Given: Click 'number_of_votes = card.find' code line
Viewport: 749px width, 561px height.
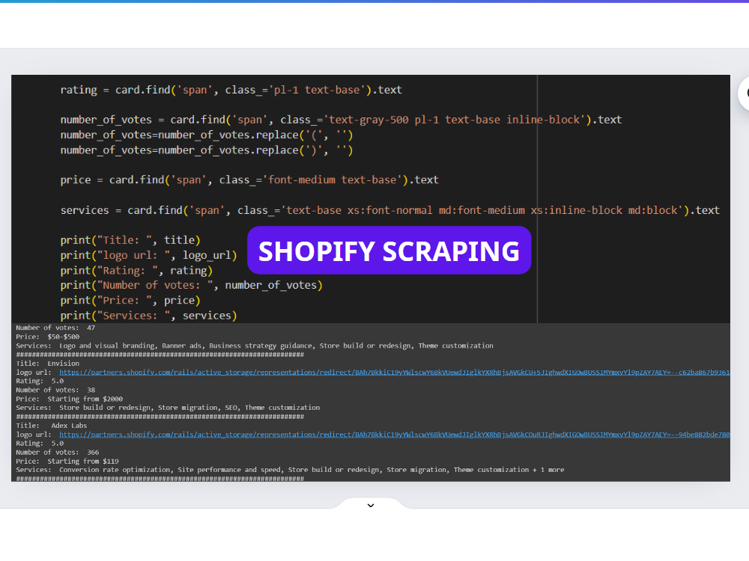Looking at the screenshot, I should (341, 120).
